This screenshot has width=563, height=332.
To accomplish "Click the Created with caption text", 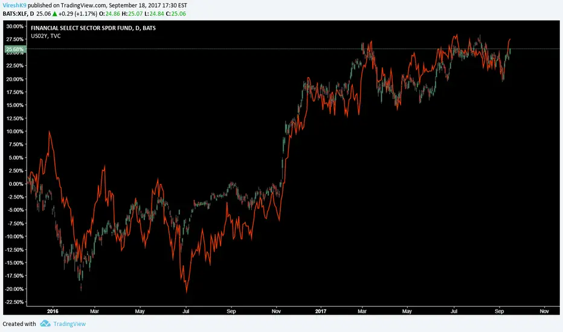I will (19, 324).
